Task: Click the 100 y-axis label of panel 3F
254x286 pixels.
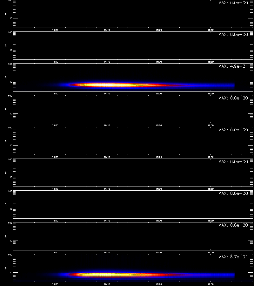Action: [10, 64]
